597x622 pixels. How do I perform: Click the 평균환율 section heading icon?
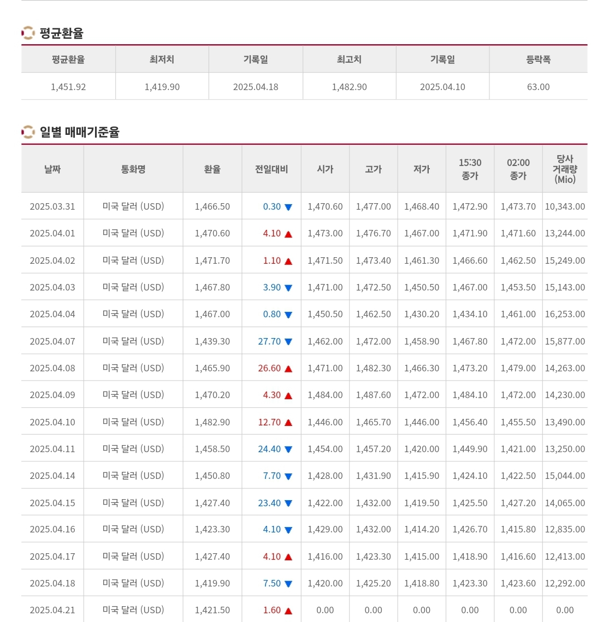tap(28, 33)
